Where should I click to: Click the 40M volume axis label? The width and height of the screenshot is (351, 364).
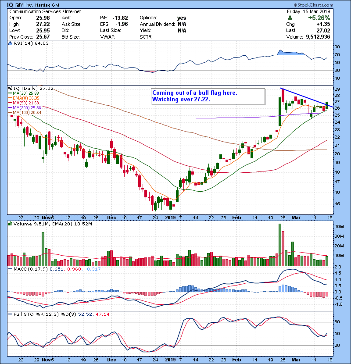(x=339, y=227)
